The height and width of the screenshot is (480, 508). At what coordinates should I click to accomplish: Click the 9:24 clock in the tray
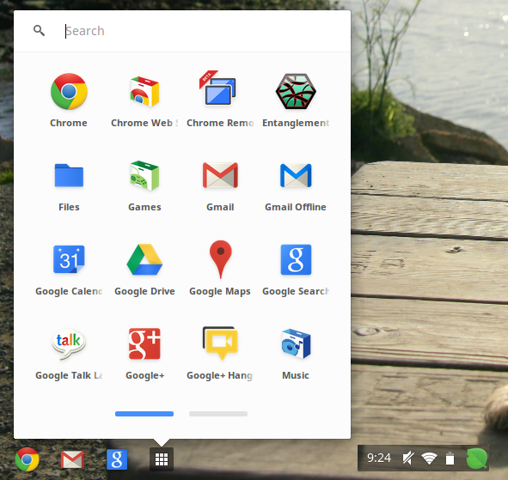(x=379, y=458)
